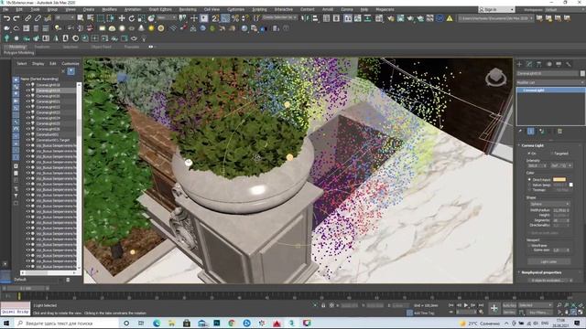Select the Scale transform tool
This screenshot has height=329, width=586.
coord(141,18)
